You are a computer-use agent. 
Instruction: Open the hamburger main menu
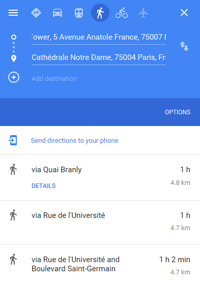point(13,13)
